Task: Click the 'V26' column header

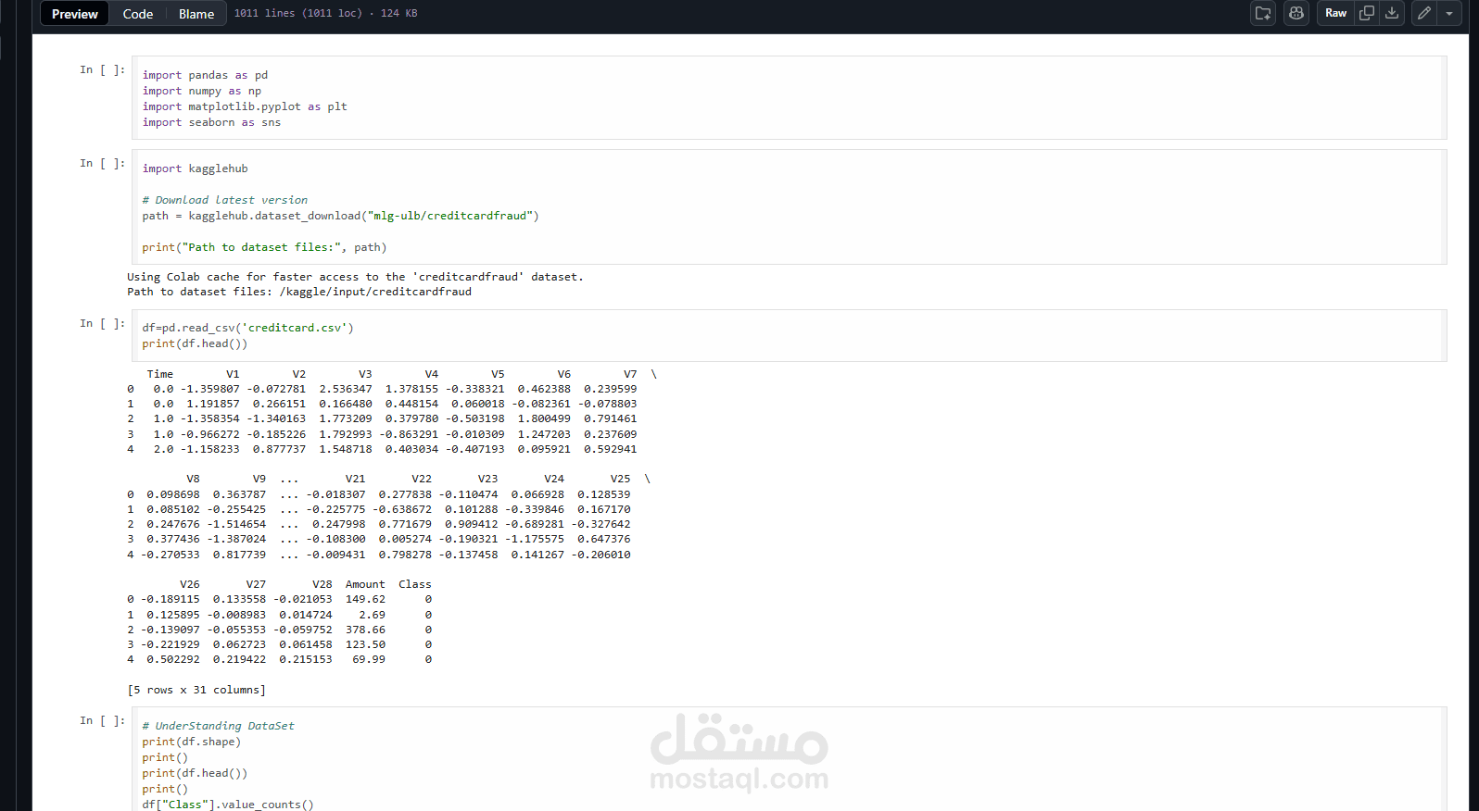Action: click(x=190, y=584)
